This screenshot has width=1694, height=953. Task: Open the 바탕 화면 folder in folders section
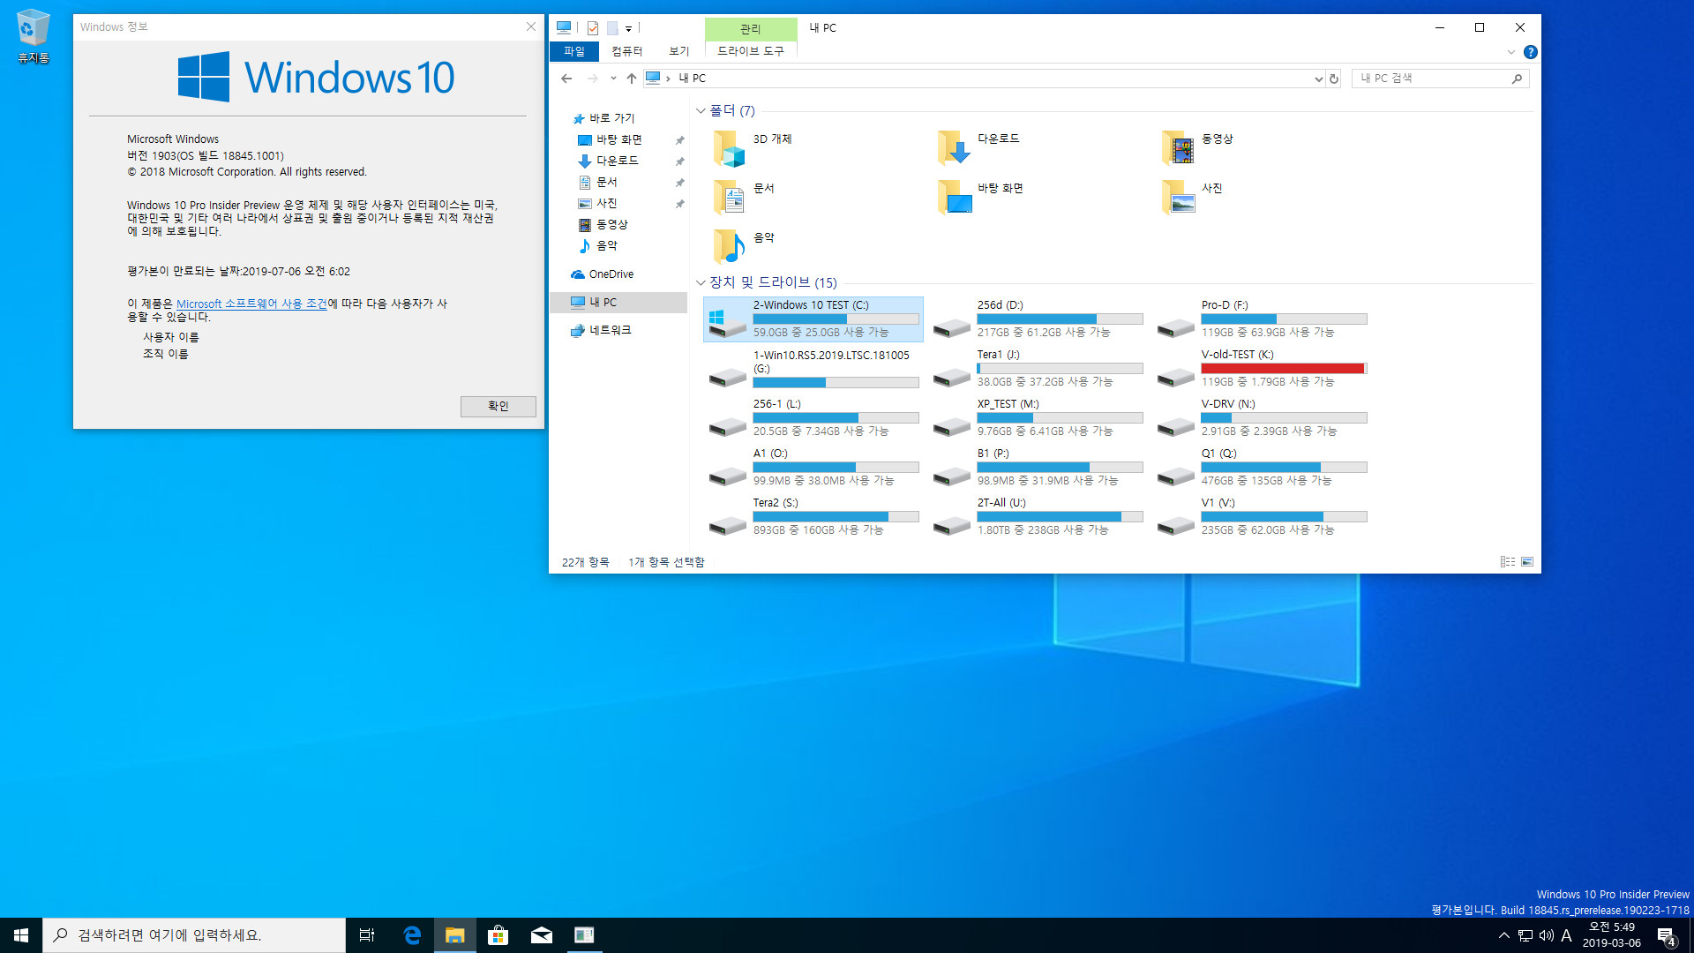[954, 198]
